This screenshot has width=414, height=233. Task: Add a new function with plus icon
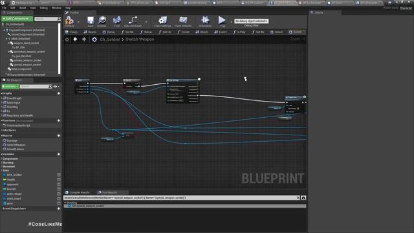pyautogui.click(x=59, y=120)
